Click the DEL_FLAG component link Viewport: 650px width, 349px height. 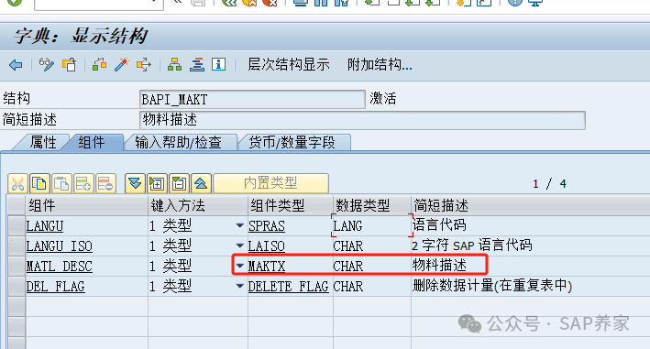(x=56, y=287)
